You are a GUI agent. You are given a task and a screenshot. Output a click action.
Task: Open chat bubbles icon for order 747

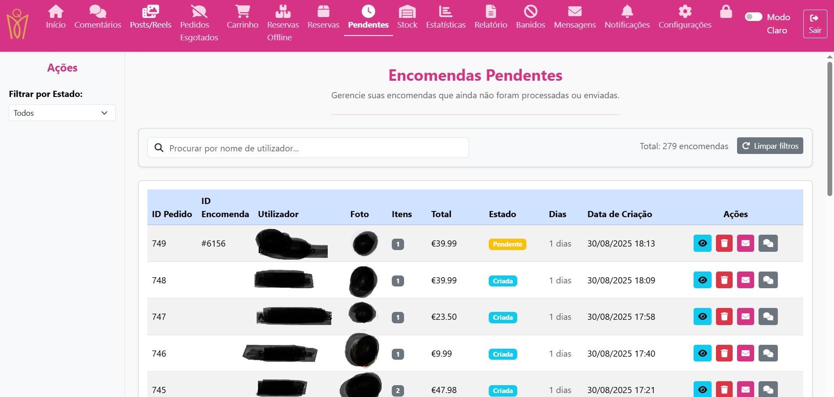768,317
